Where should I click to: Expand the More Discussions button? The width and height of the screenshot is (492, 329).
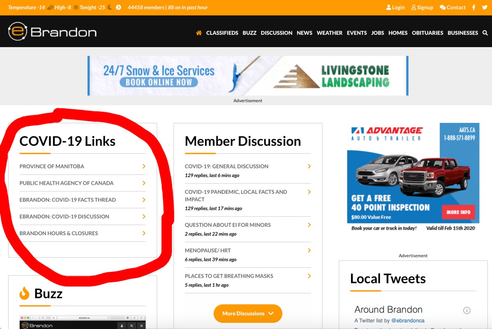point(248,313)
